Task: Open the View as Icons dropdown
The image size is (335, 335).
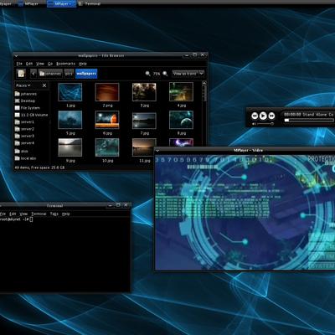Action: 188,74
